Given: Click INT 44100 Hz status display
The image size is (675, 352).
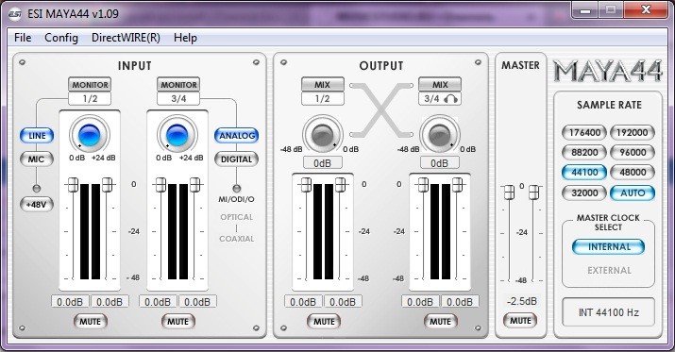Looking at the screenshot, I should tap(608, 312).
